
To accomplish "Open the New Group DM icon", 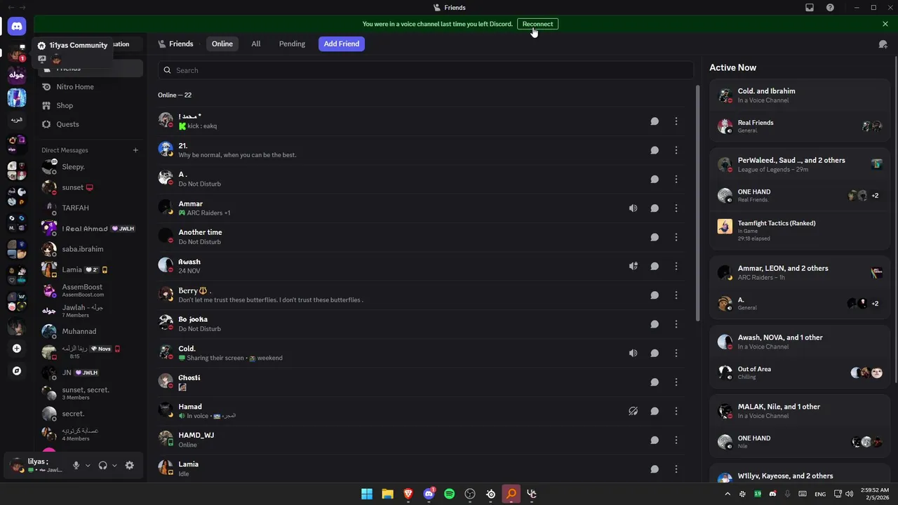I will click(883, 43).
